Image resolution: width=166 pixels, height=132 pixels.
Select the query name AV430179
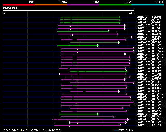[x=10, y=8]
